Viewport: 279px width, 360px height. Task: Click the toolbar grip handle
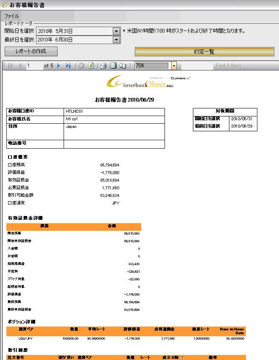pyautogui.click(x=4, y=66)
